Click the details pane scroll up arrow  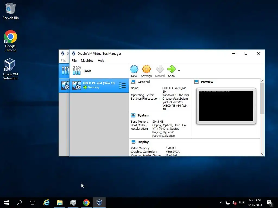coord(263,81)
